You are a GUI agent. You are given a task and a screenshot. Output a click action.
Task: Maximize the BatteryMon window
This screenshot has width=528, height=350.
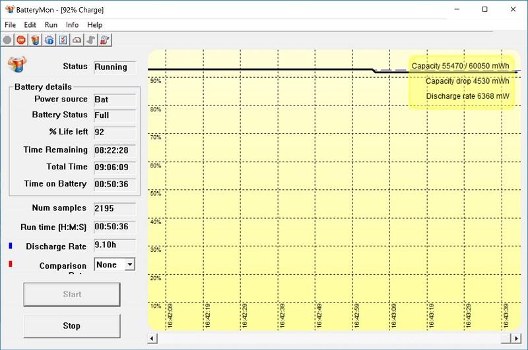[x=485, y=9]
